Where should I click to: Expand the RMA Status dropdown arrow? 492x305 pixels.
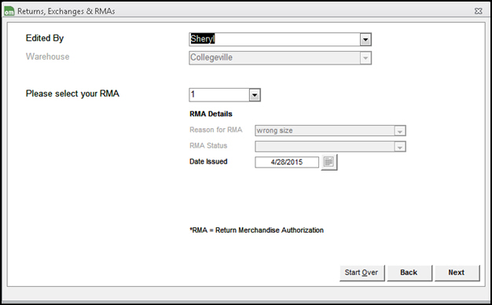400,146
